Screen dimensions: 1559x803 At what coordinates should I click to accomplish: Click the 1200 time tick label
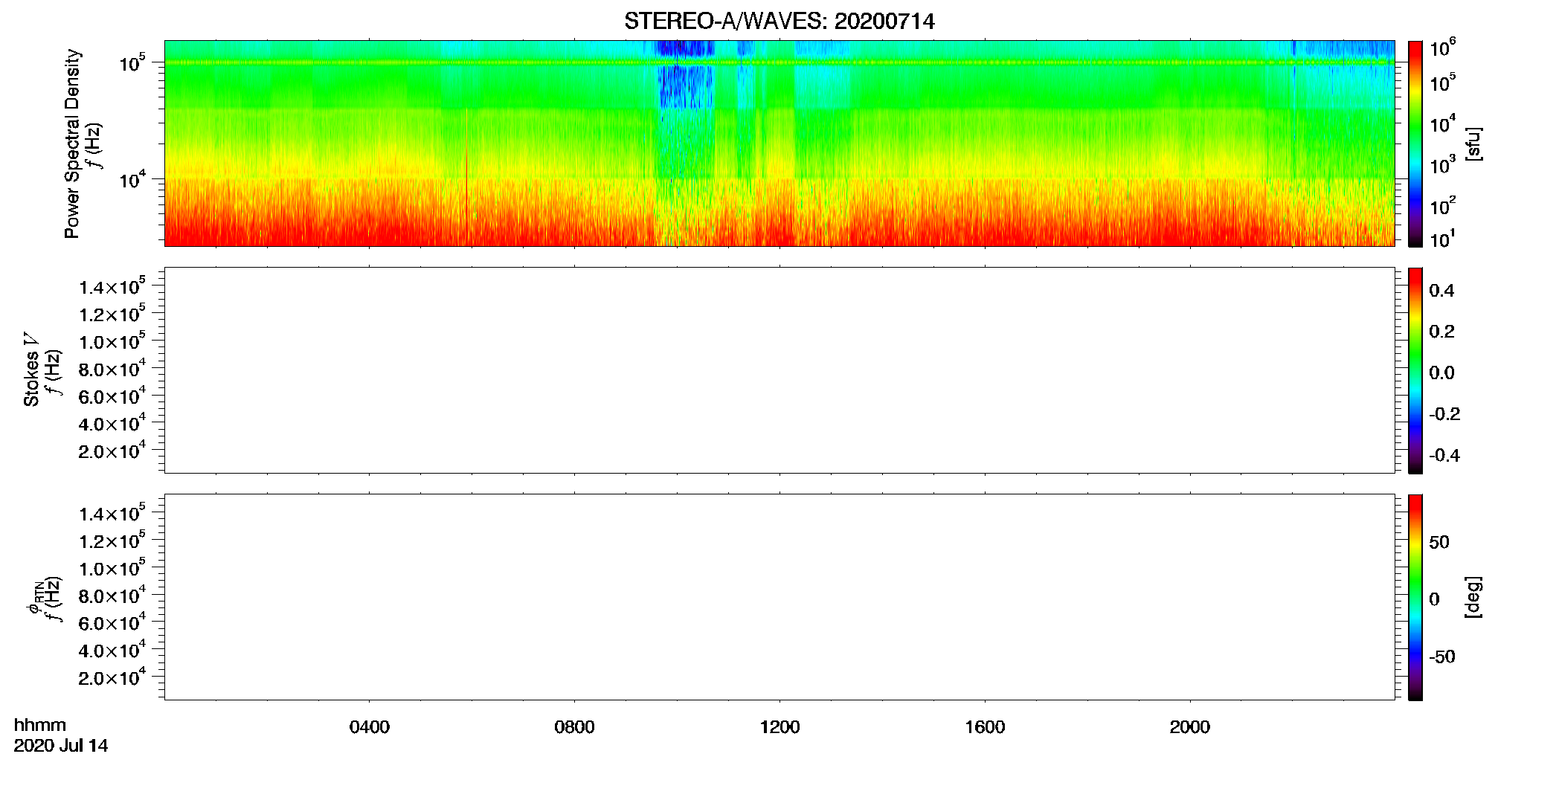pyautogui.click(x=779, y=727)
